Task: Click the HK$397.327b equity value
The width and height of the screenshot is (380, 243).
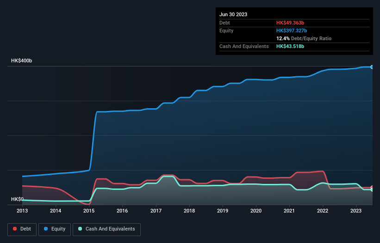Action: click(x=292, y=30)
